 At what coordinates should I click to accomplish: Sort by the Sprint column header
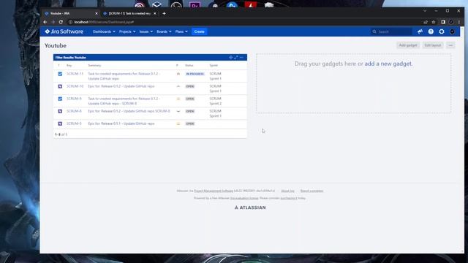coord(214,65)
